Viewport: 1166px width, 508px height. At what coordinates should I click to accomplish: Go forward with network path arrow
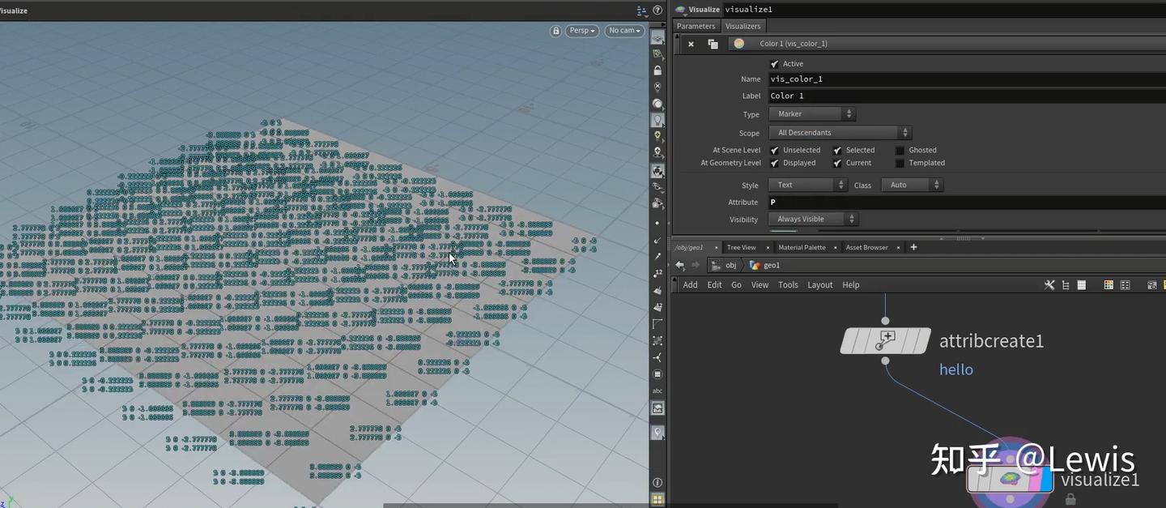coord(696,265)
